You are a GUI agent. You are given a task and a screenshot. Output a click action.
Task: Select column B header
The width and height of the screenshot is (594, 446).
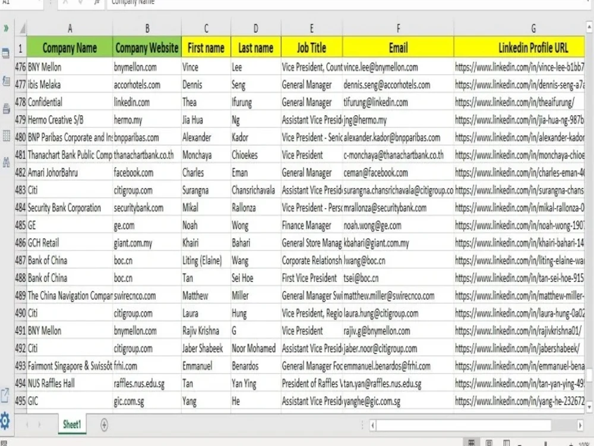147,29
